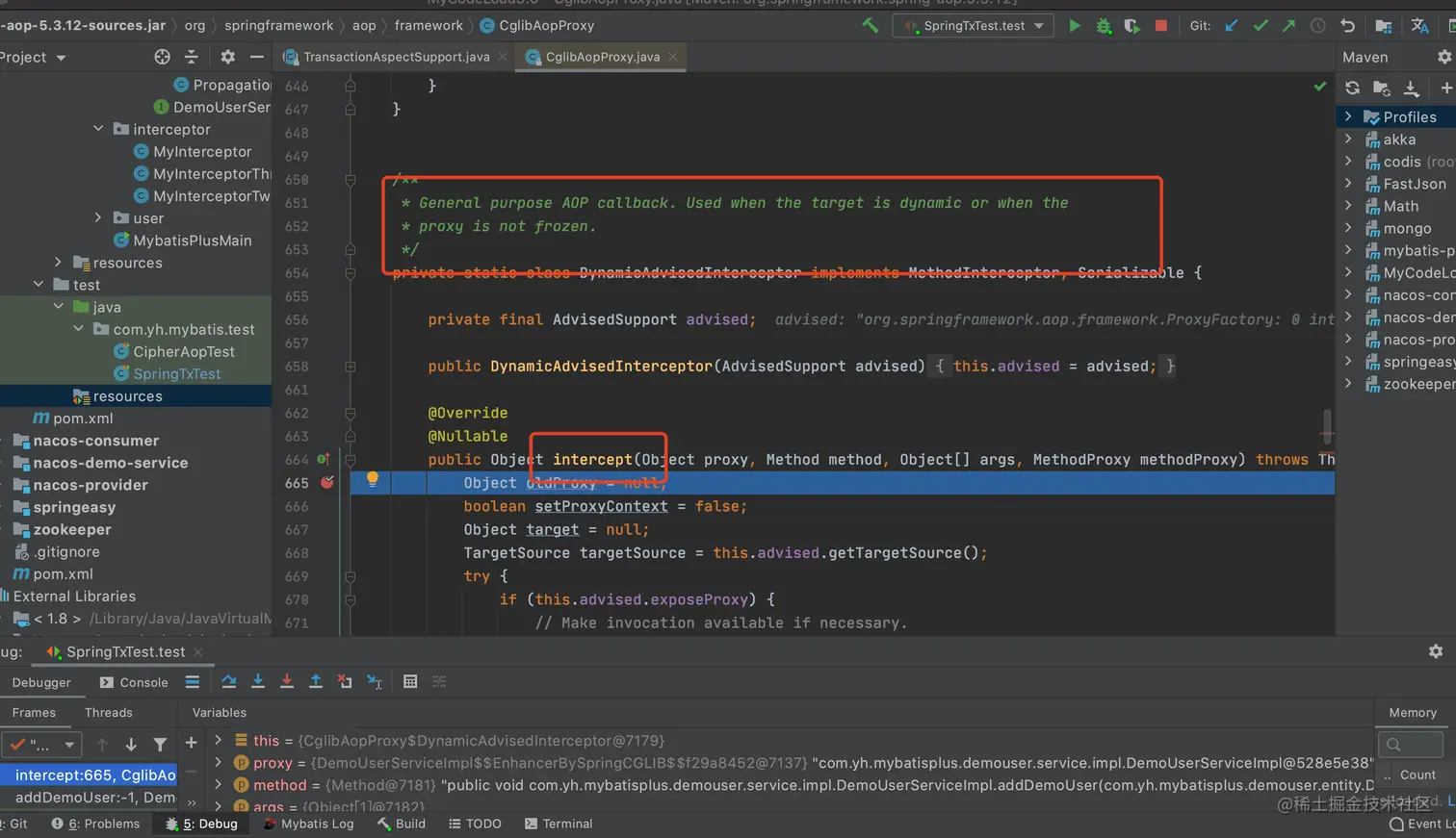Open Maven panel settings gear
This screenshot has width=1456, height=838.
1444,58
